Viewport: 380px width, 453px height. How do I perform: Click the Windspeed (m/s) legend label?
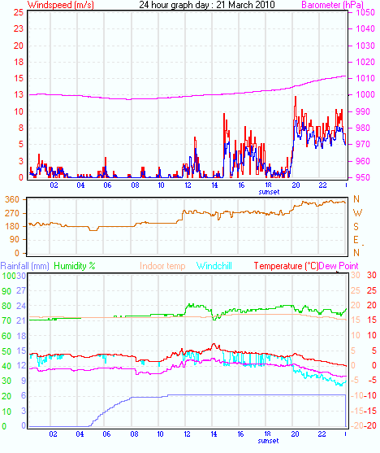pos(61,5)
